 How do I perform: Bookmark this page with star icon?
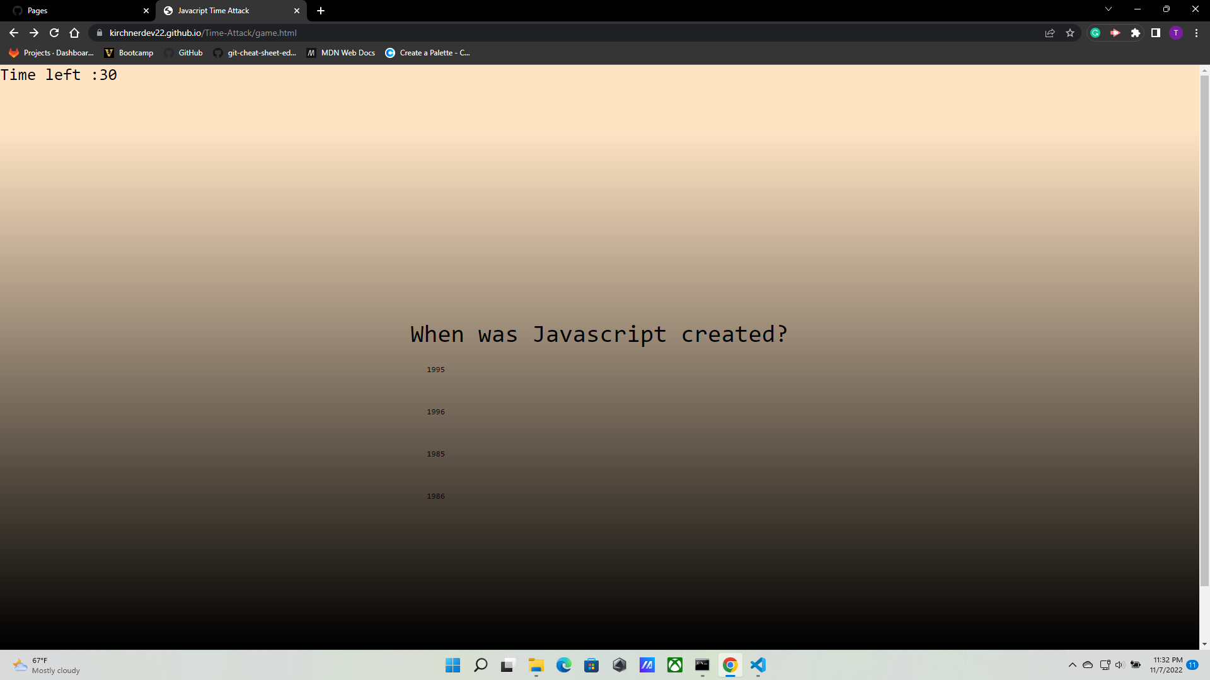coord(1070,33)
